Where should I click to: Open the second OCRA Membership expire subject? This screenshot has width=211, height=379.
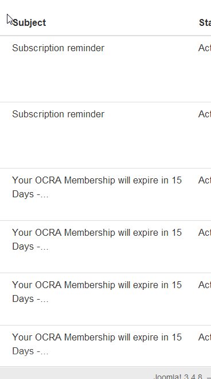tap(97, 239)
